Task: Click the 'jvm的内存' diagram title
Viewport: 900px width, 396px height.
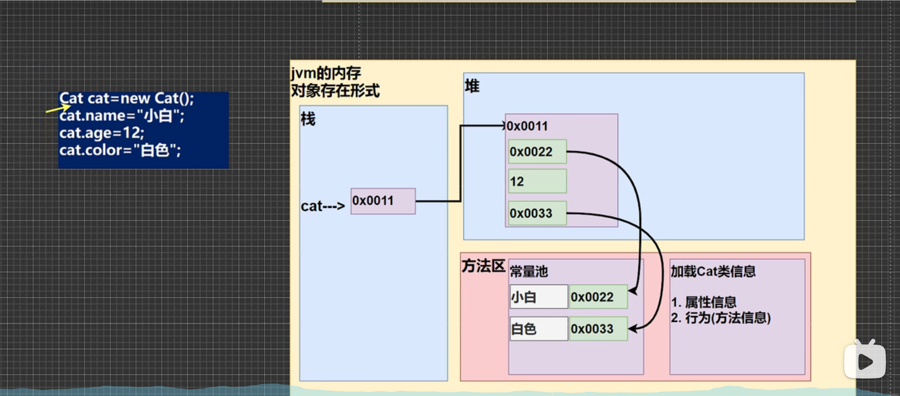Action: click(x=326, y=73)
